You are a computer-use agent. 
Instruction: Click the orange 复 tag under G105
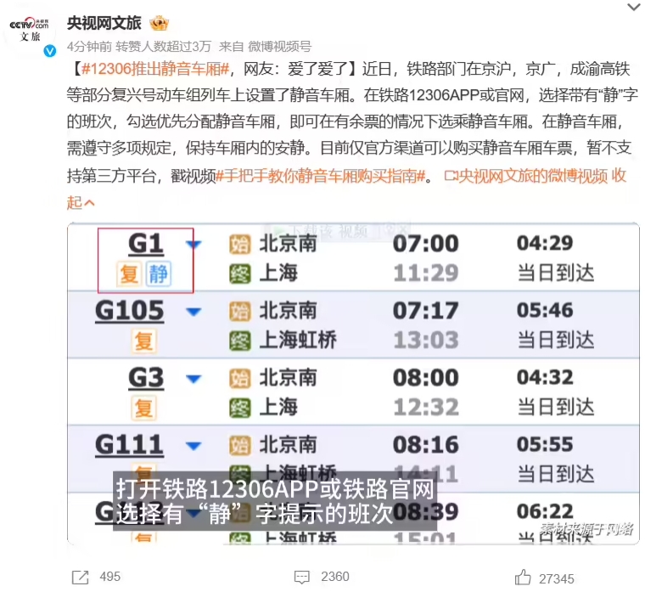144,341
